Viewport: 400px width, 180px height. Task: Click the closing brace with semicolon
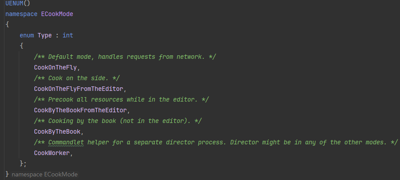point(23,164)
